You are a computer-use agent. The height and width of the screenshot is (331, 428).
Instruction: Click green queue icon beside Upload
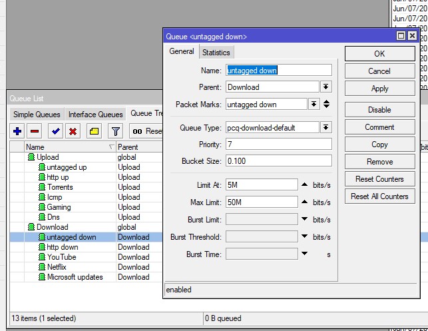tap(31, 157)
